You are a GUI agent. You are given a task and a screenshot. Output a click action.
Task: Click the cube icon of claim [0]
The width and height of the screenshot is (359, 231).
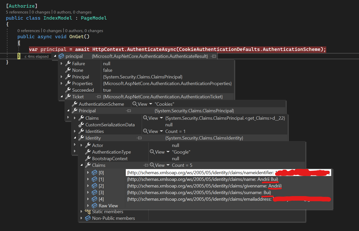click(x=94, y=172)
